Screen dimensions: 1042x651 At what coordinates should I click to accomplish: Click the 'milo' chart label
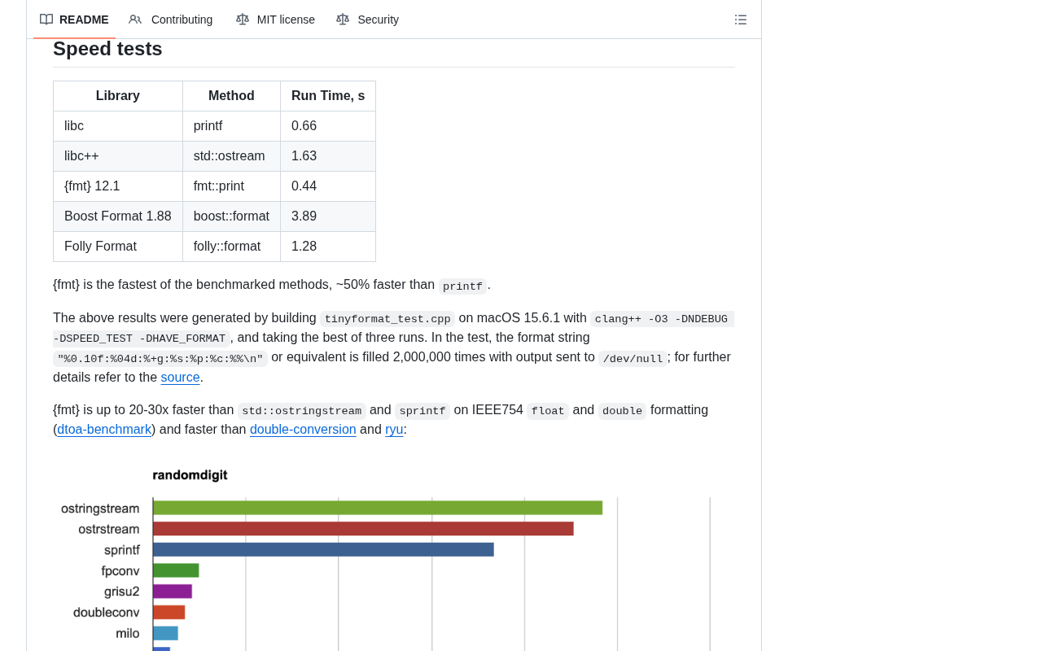click(127, 633)
